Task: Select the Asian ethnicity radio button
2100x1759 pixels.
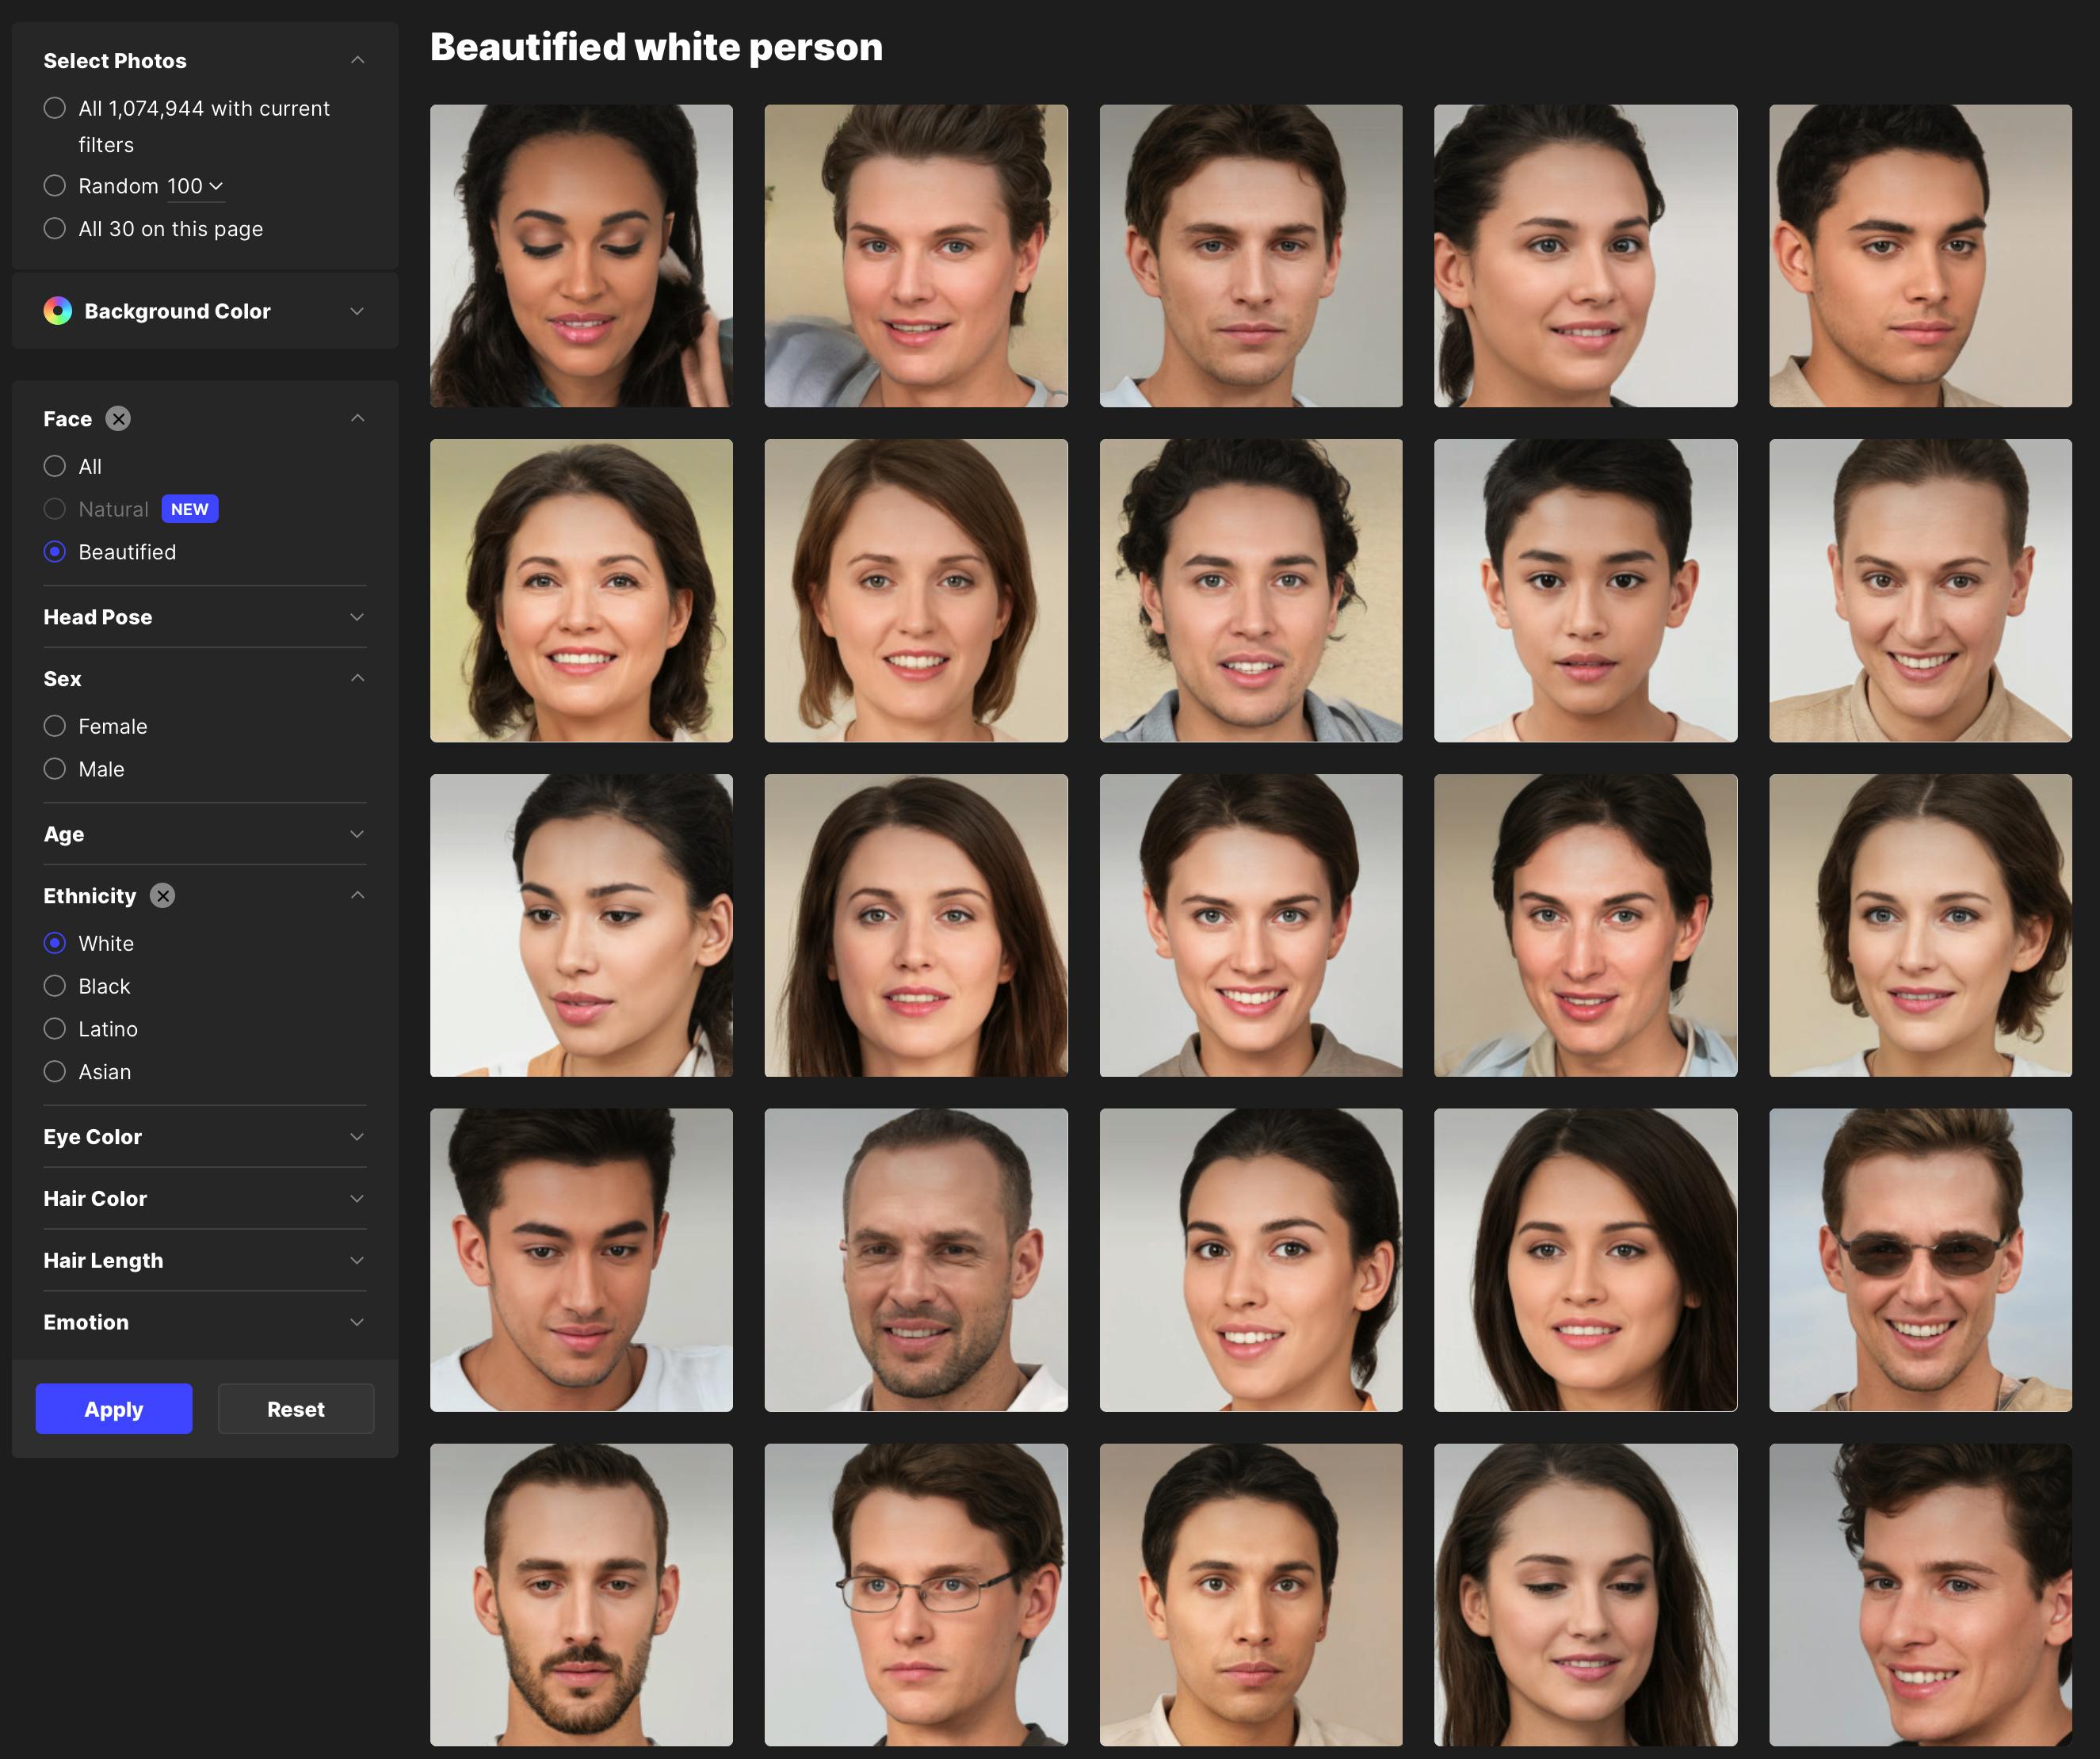Action: [x=55, y=1072]
